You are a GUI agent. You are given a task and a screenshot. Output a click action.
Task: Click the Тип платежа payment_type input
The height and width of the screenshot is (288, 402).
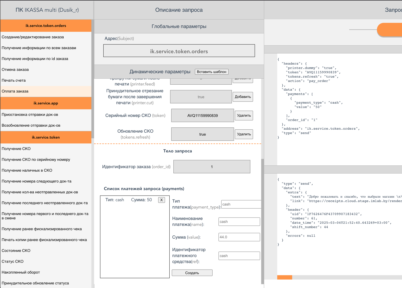(x=241, y=204)
